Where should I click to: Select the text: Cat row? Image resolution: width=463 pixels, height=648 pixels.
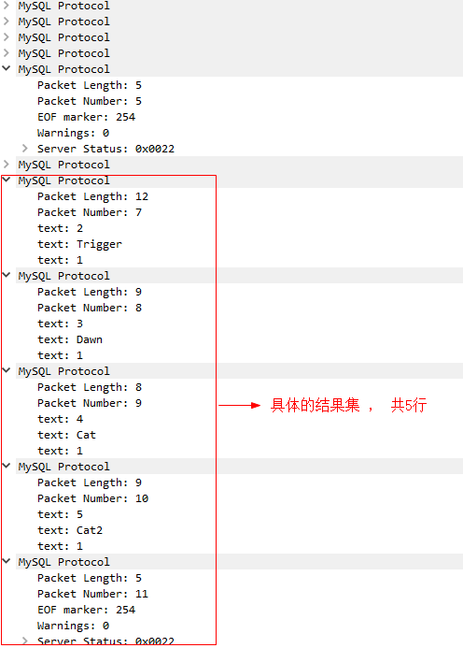click(x=66, y=435)
